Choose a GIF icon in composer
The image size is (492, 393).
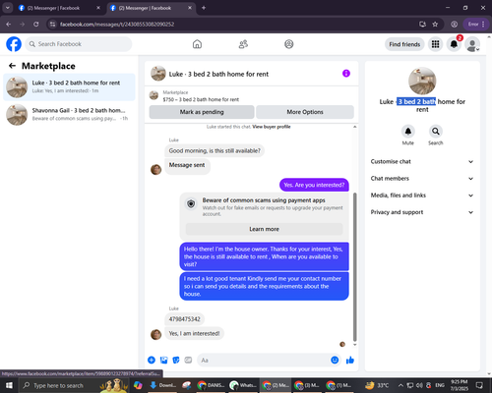188,361
